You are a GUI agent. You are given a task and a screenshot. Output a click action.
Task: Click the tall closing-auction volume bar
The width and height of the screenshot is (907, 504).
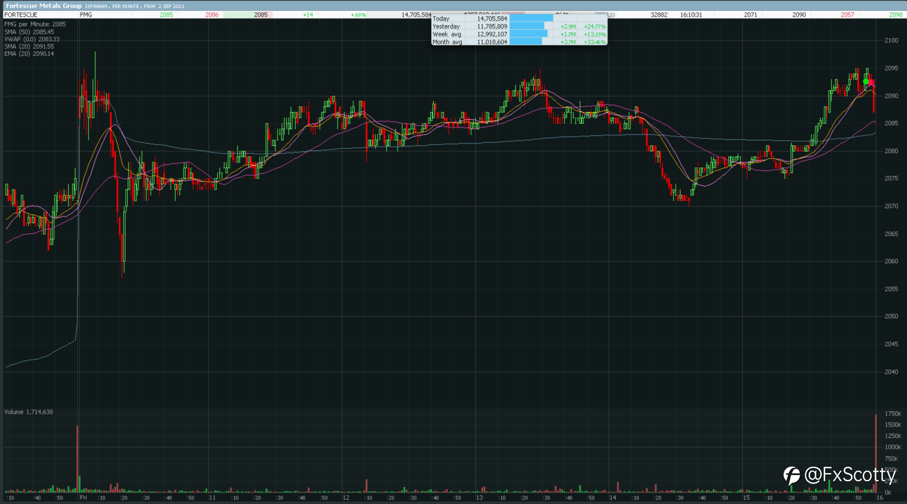(x=876, y=453)
